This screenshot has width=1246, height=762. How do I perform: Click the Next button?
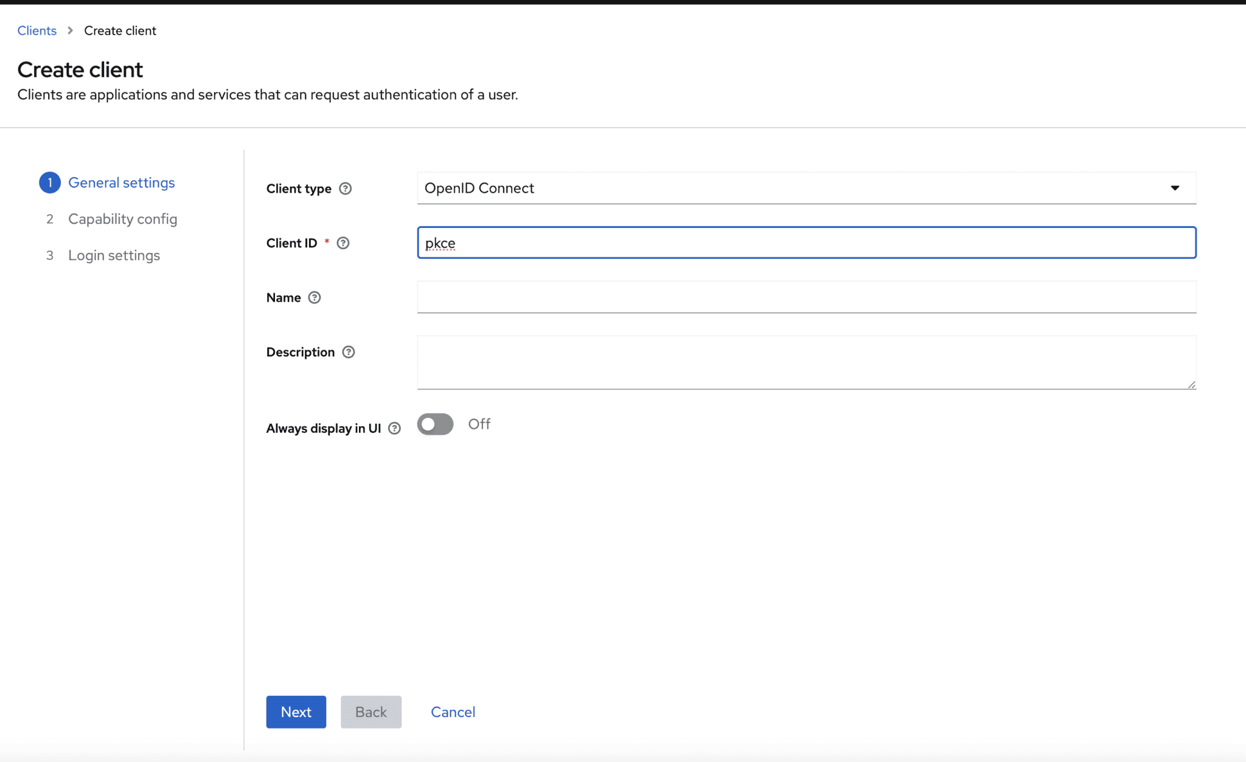tap(296, 712)
